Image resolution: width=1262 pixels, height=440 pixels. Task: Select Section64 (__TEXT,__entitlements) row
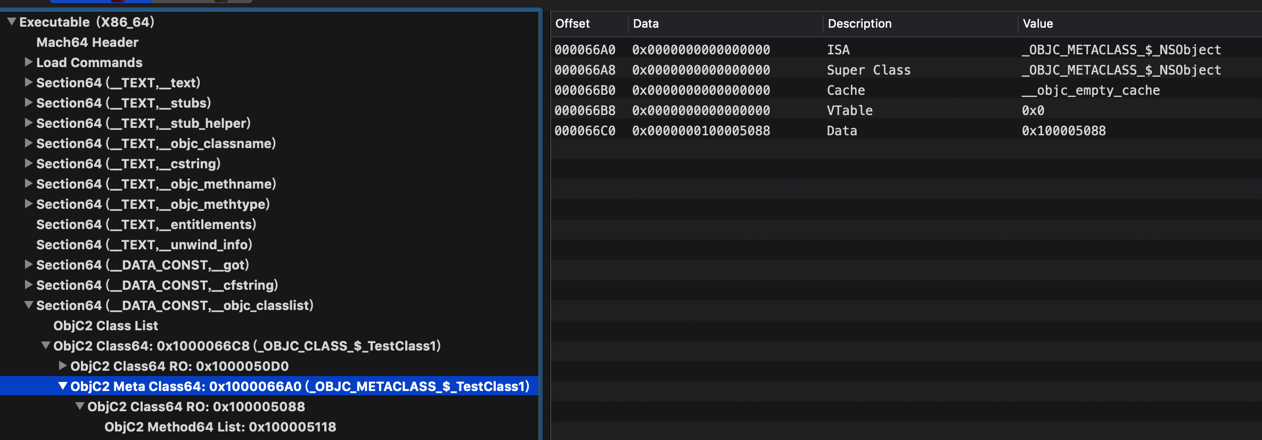click(146, 225)
